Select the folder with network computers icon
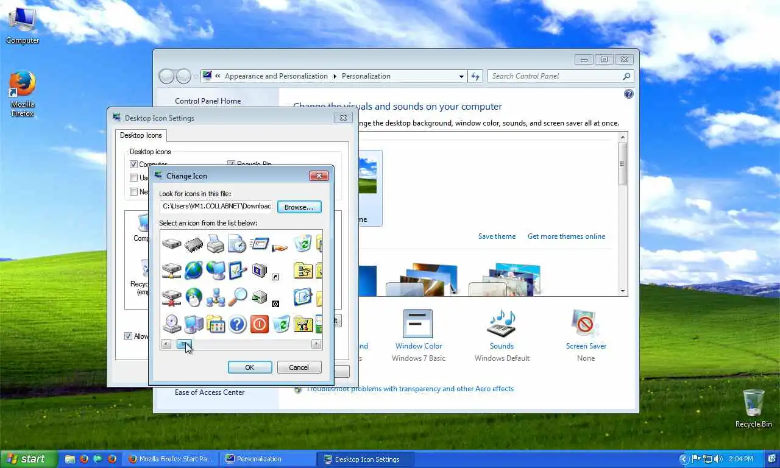Viewport: 780px width, 468px height. coord(303,270)
